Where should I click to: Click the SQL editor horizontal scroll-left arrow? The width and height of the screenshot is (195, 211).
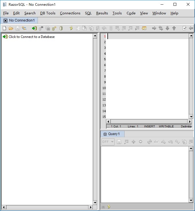click(108, 122)
